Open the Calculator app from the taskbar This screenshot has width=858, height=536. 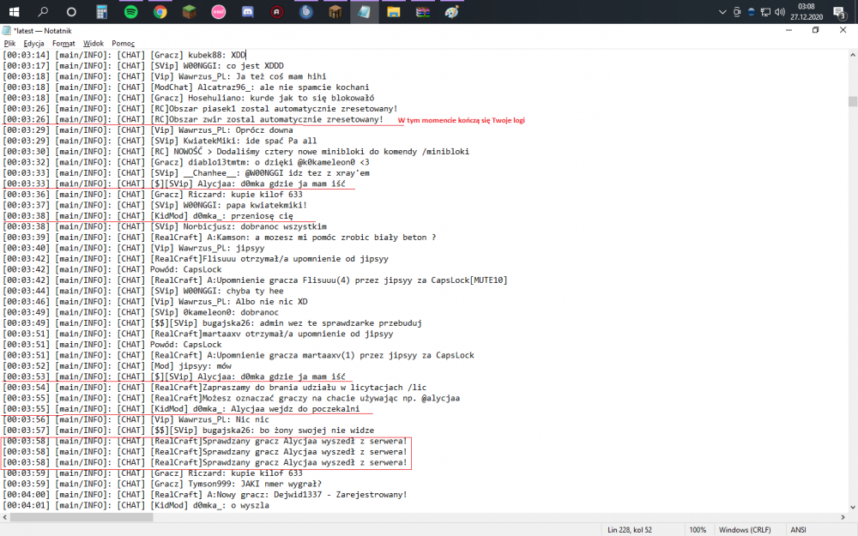pos(101,12)
